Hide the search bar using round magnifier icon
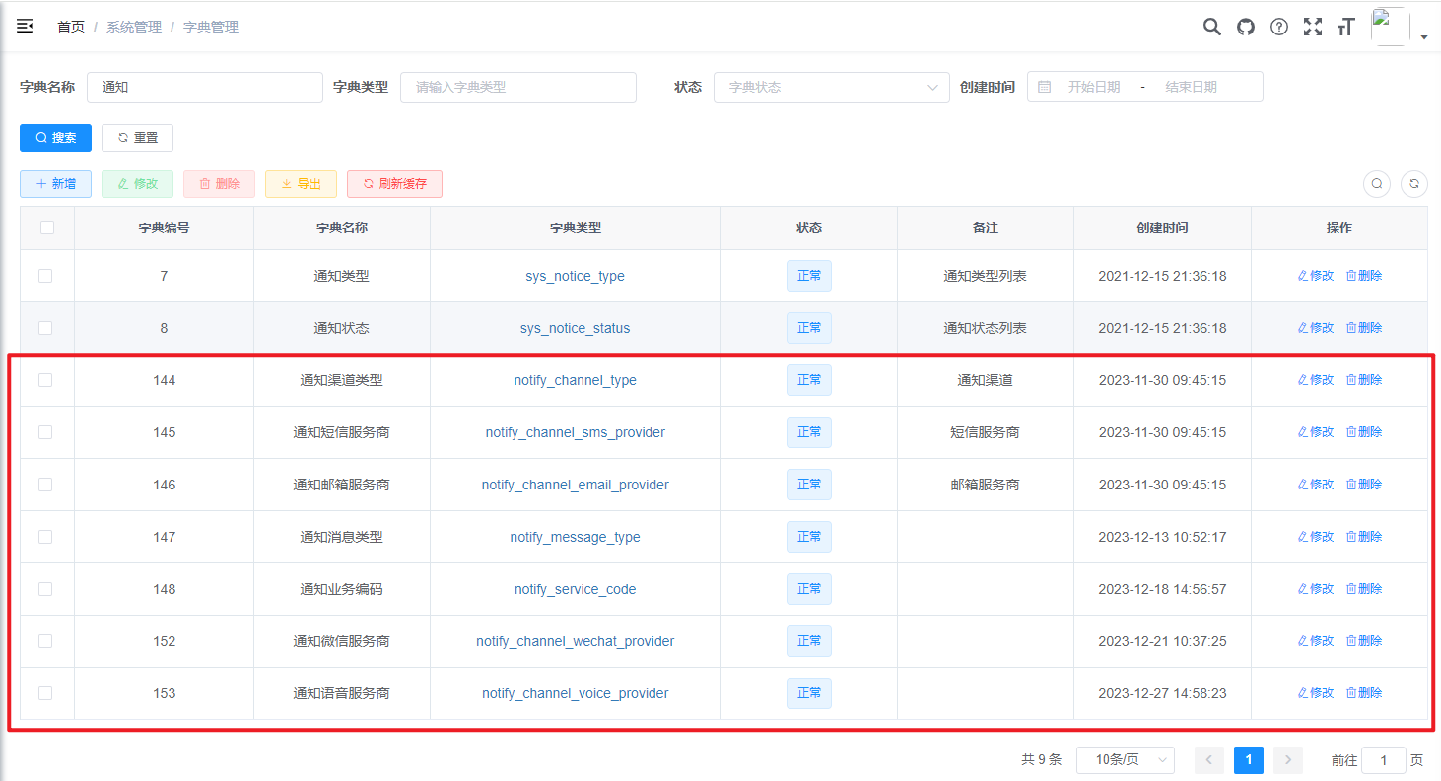Viewport: 1441px width, 781px height. (1377, 183)
